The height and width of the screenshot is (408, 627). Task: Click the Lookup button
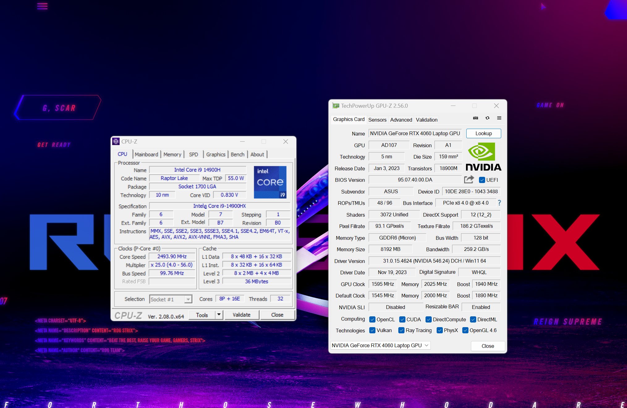tap(483, 133)
